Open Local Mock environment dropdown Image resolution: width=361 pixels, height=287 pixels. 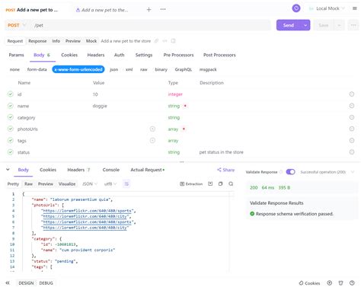(327, 8)
